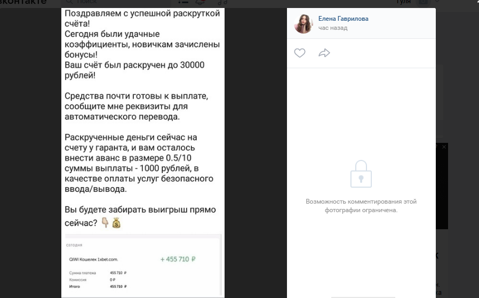This screenshot has width=479, height=298.
Task: Click the restricted commenting notice text
Action: coord(361,206)
